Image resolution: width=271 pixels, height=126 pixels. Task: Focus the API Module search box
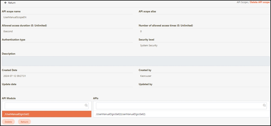pos(44,106)
